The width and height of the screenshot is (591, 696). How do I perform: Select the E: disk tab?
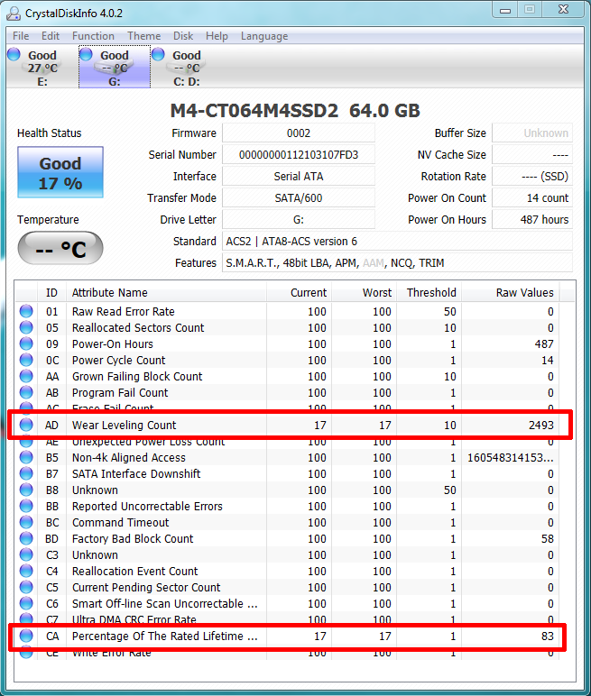(42, 67)
